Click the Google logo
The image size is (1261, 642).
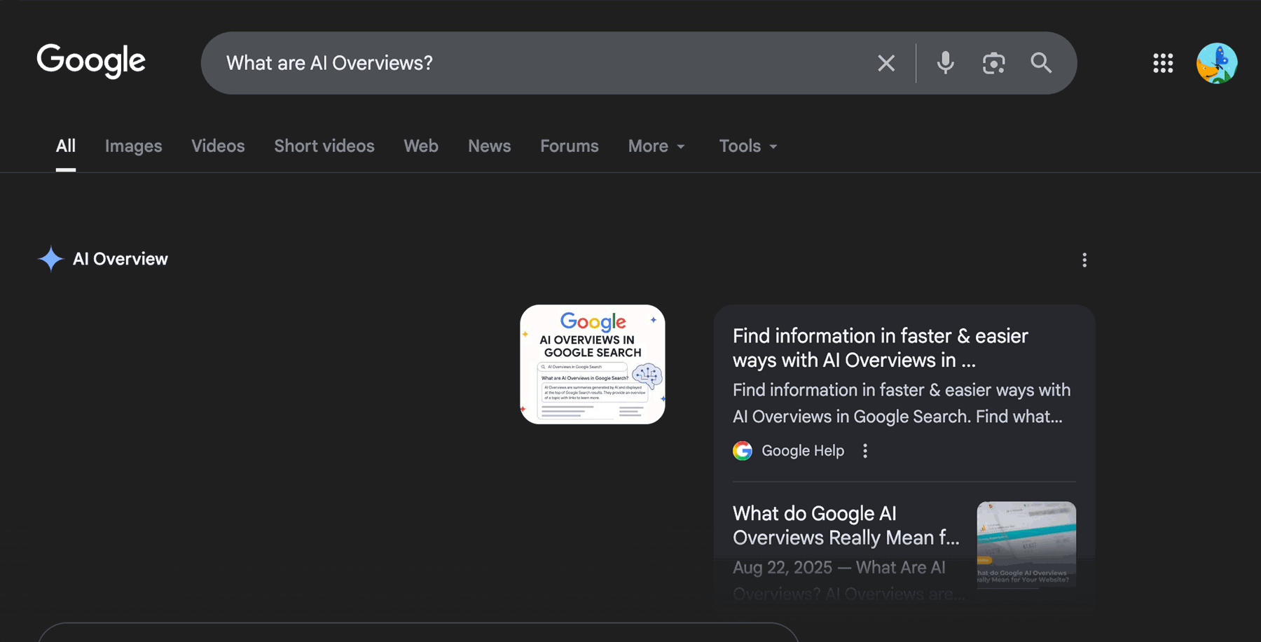coord(91,61)
